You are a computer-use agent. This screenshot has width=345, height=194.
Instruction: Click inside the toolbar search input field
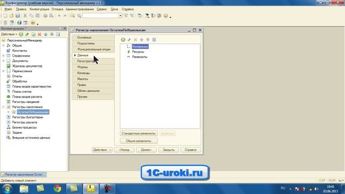coord(101,16)
